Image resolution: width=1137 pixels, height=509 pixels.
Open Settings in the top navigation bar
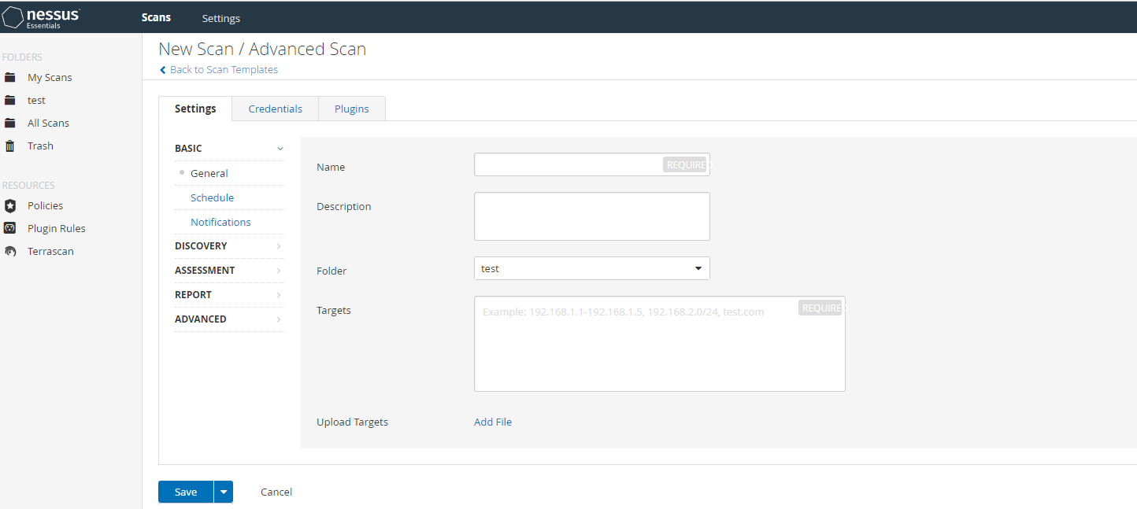(x=220, y=18)
